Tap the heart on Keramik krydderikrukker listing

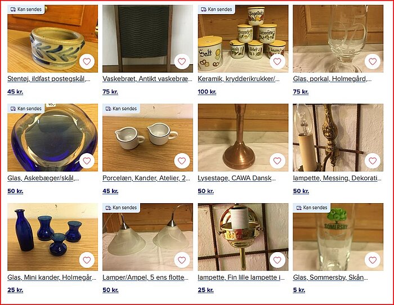pyautogui.click(x=277, y=61)
